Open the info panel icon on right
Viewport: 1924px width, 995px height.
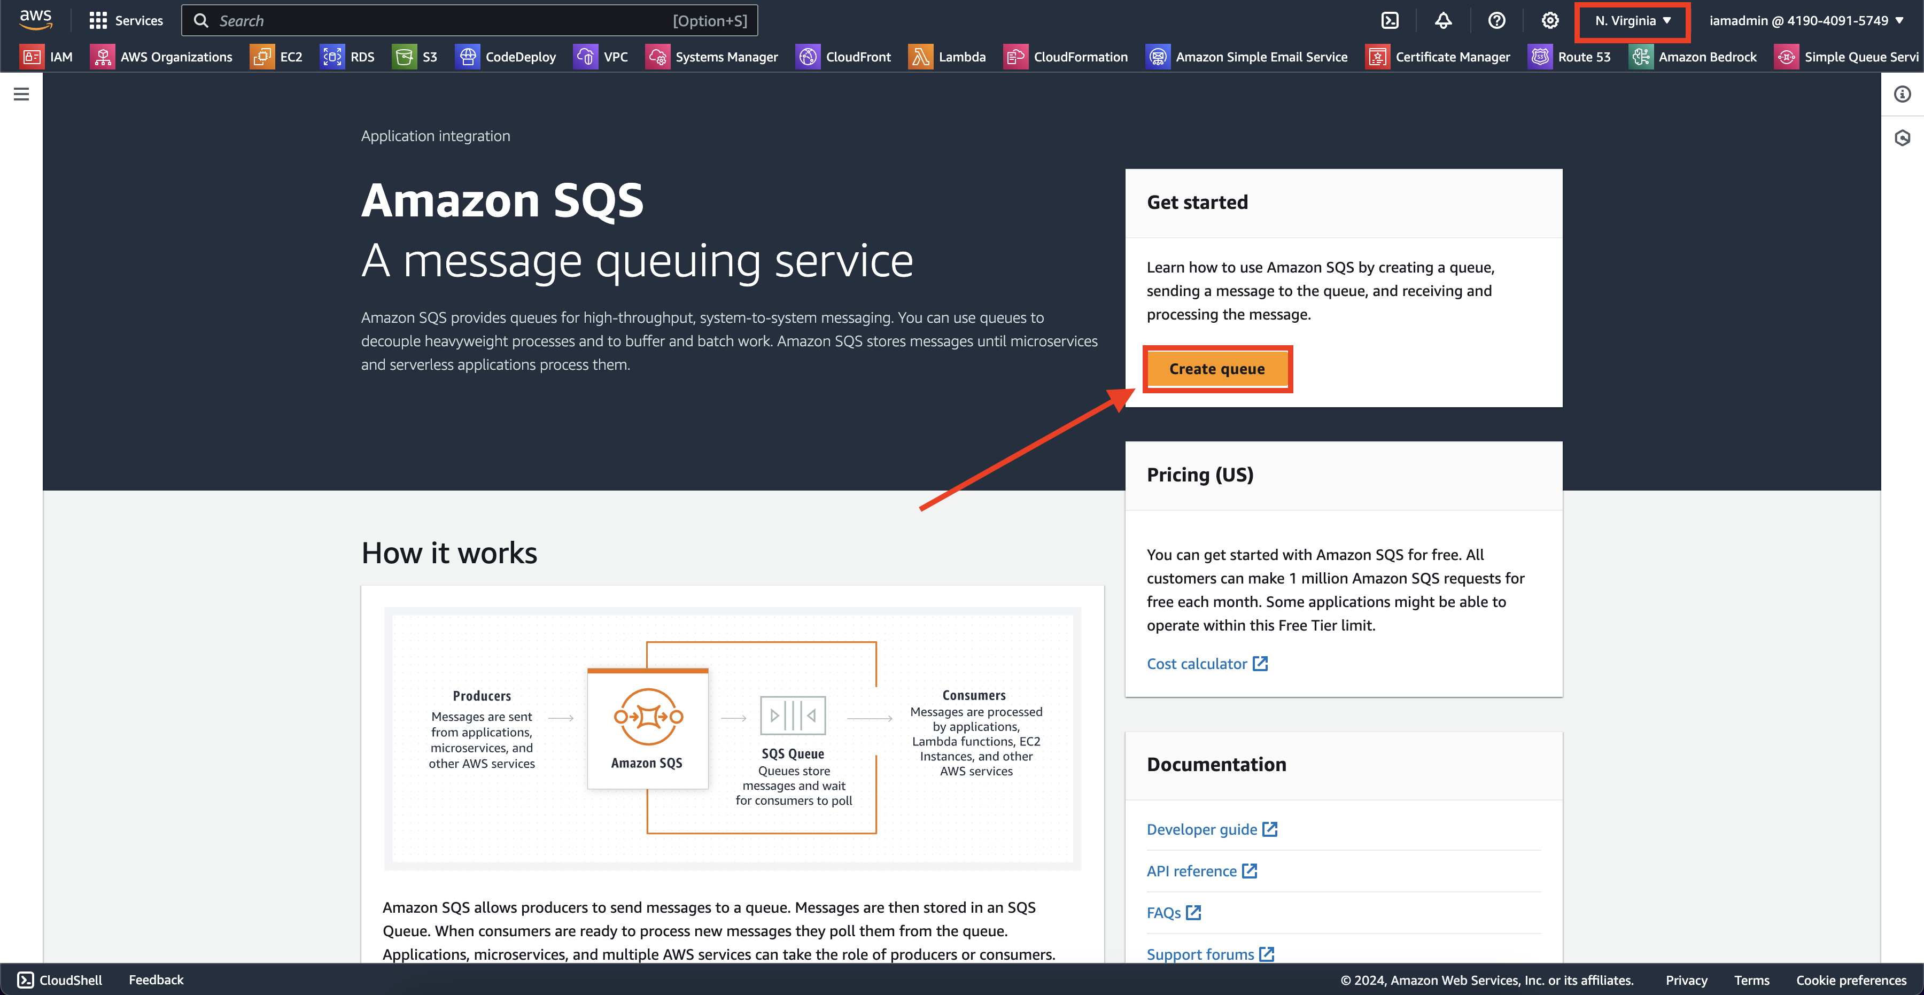(x=1902, y=94)
